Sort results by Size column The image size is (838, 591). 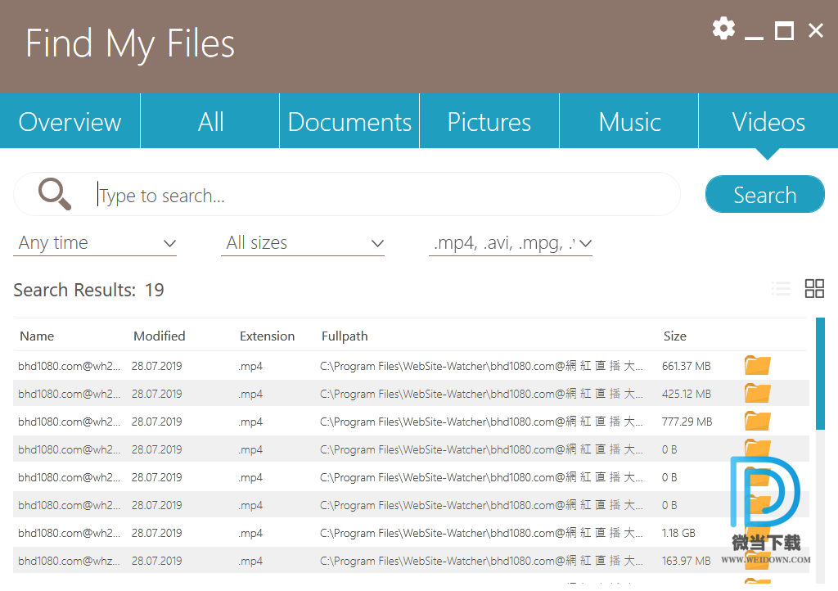click(675, 336)
